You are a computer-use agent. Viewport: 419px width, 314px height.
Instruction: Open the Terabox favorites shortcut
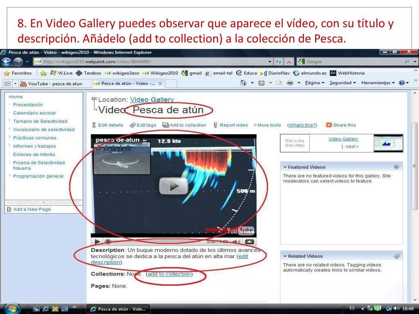88,73
